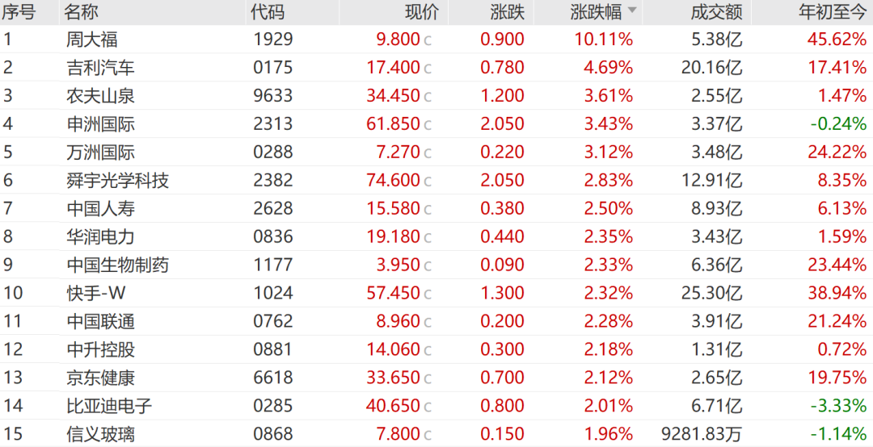Select 中国生物制药 stock name

click(x=117, y=265)
